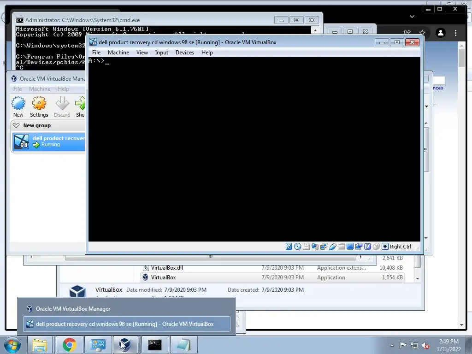Click horizontal scrollbar left arrow behind VM
472x354 pixels.
(x=31, y=257)
